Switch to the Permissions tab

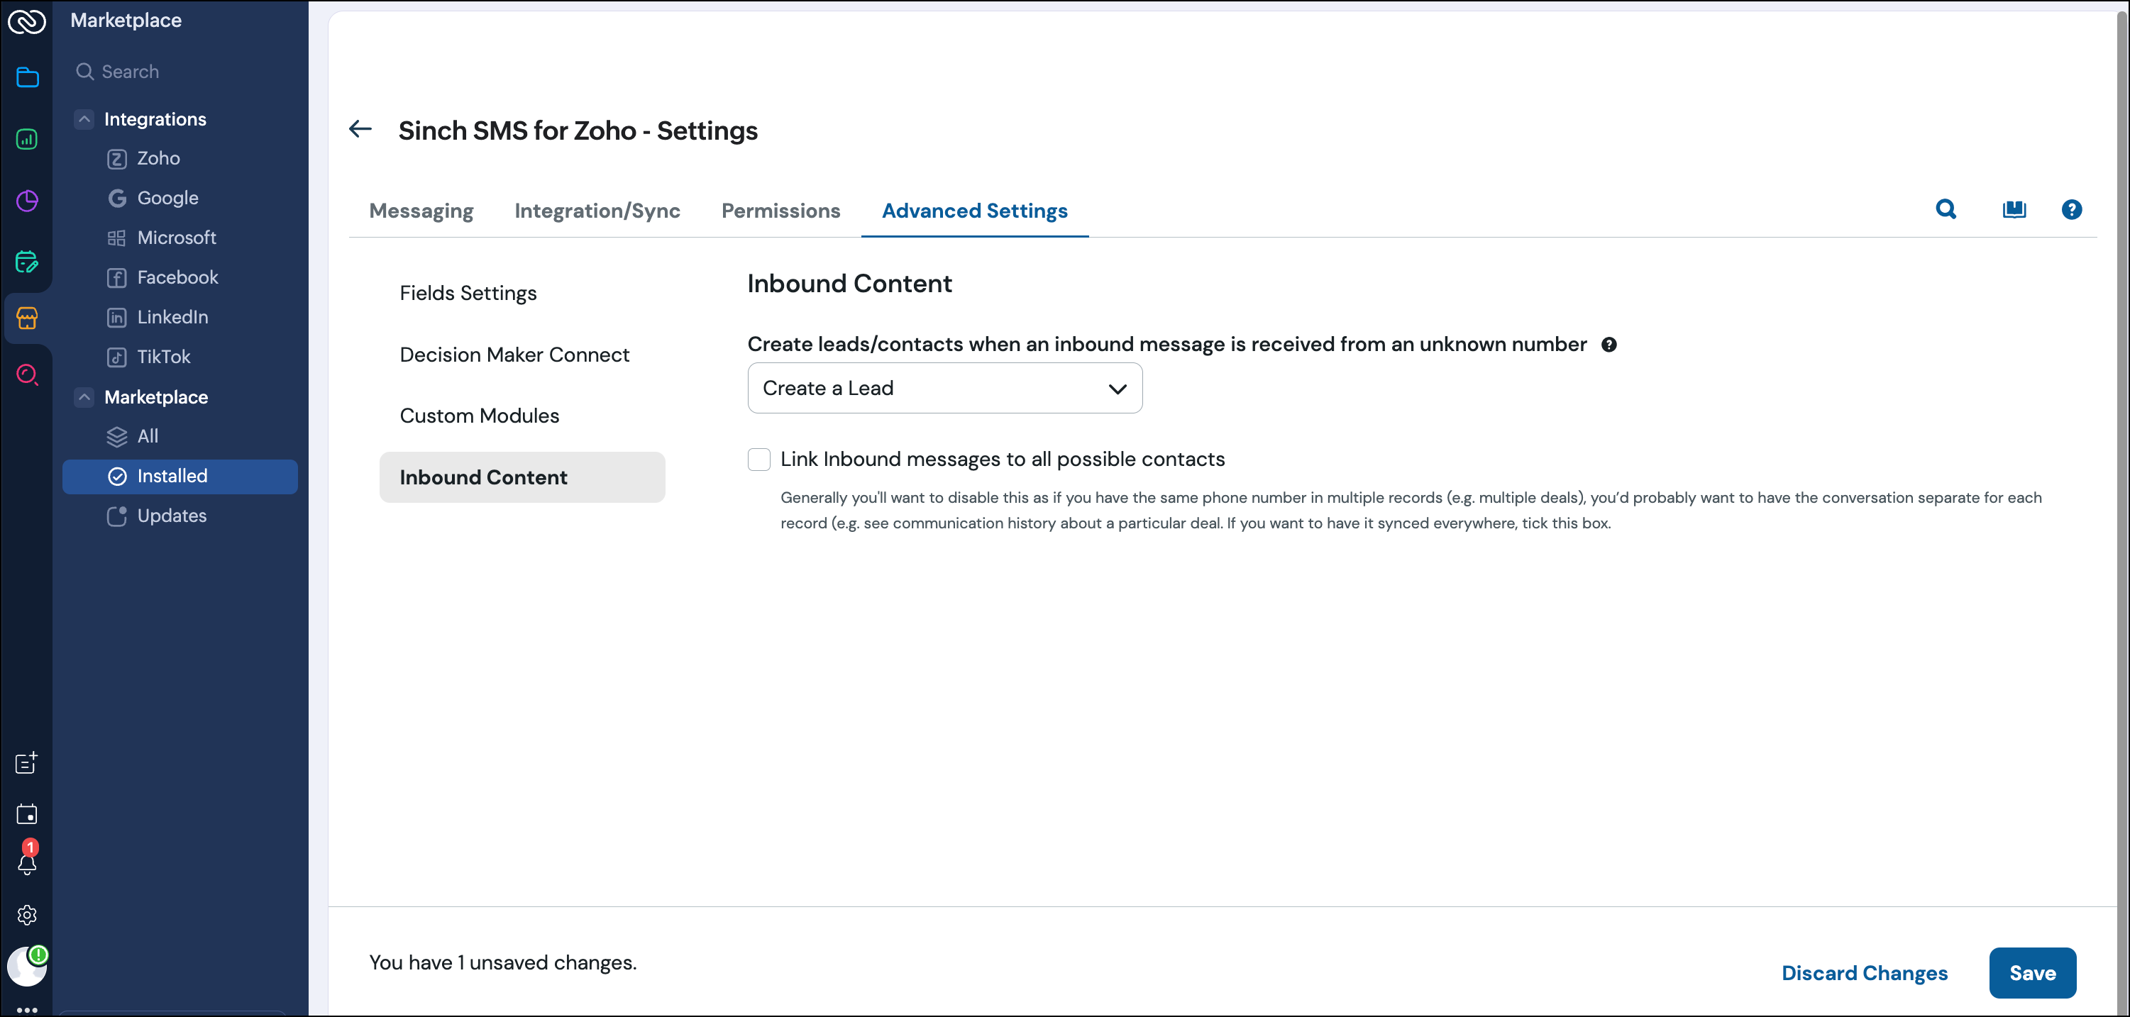[780, 211]
